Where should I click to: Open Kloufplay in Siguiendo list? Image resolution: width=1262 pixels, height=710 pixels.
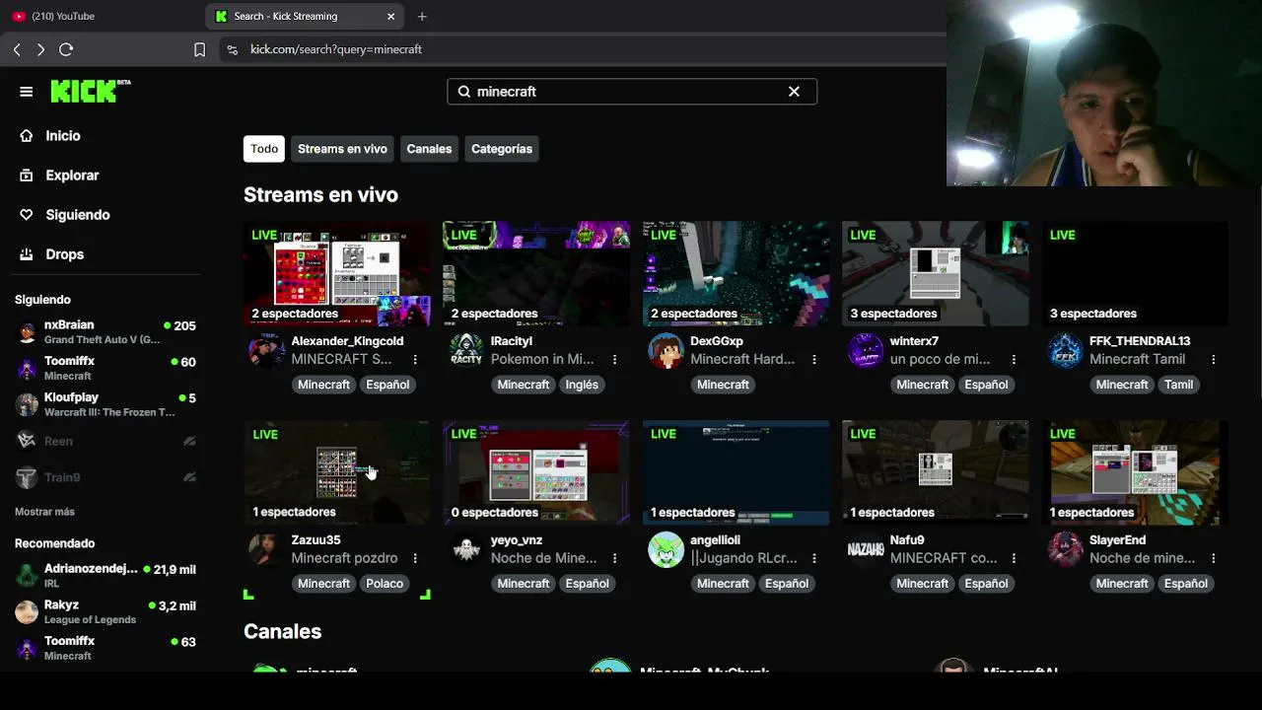click(x=105, y=404)
